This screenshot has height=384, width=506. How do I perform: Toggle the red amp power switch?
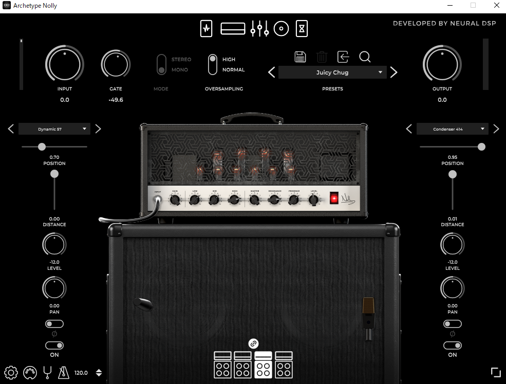(x=334, y=198)
